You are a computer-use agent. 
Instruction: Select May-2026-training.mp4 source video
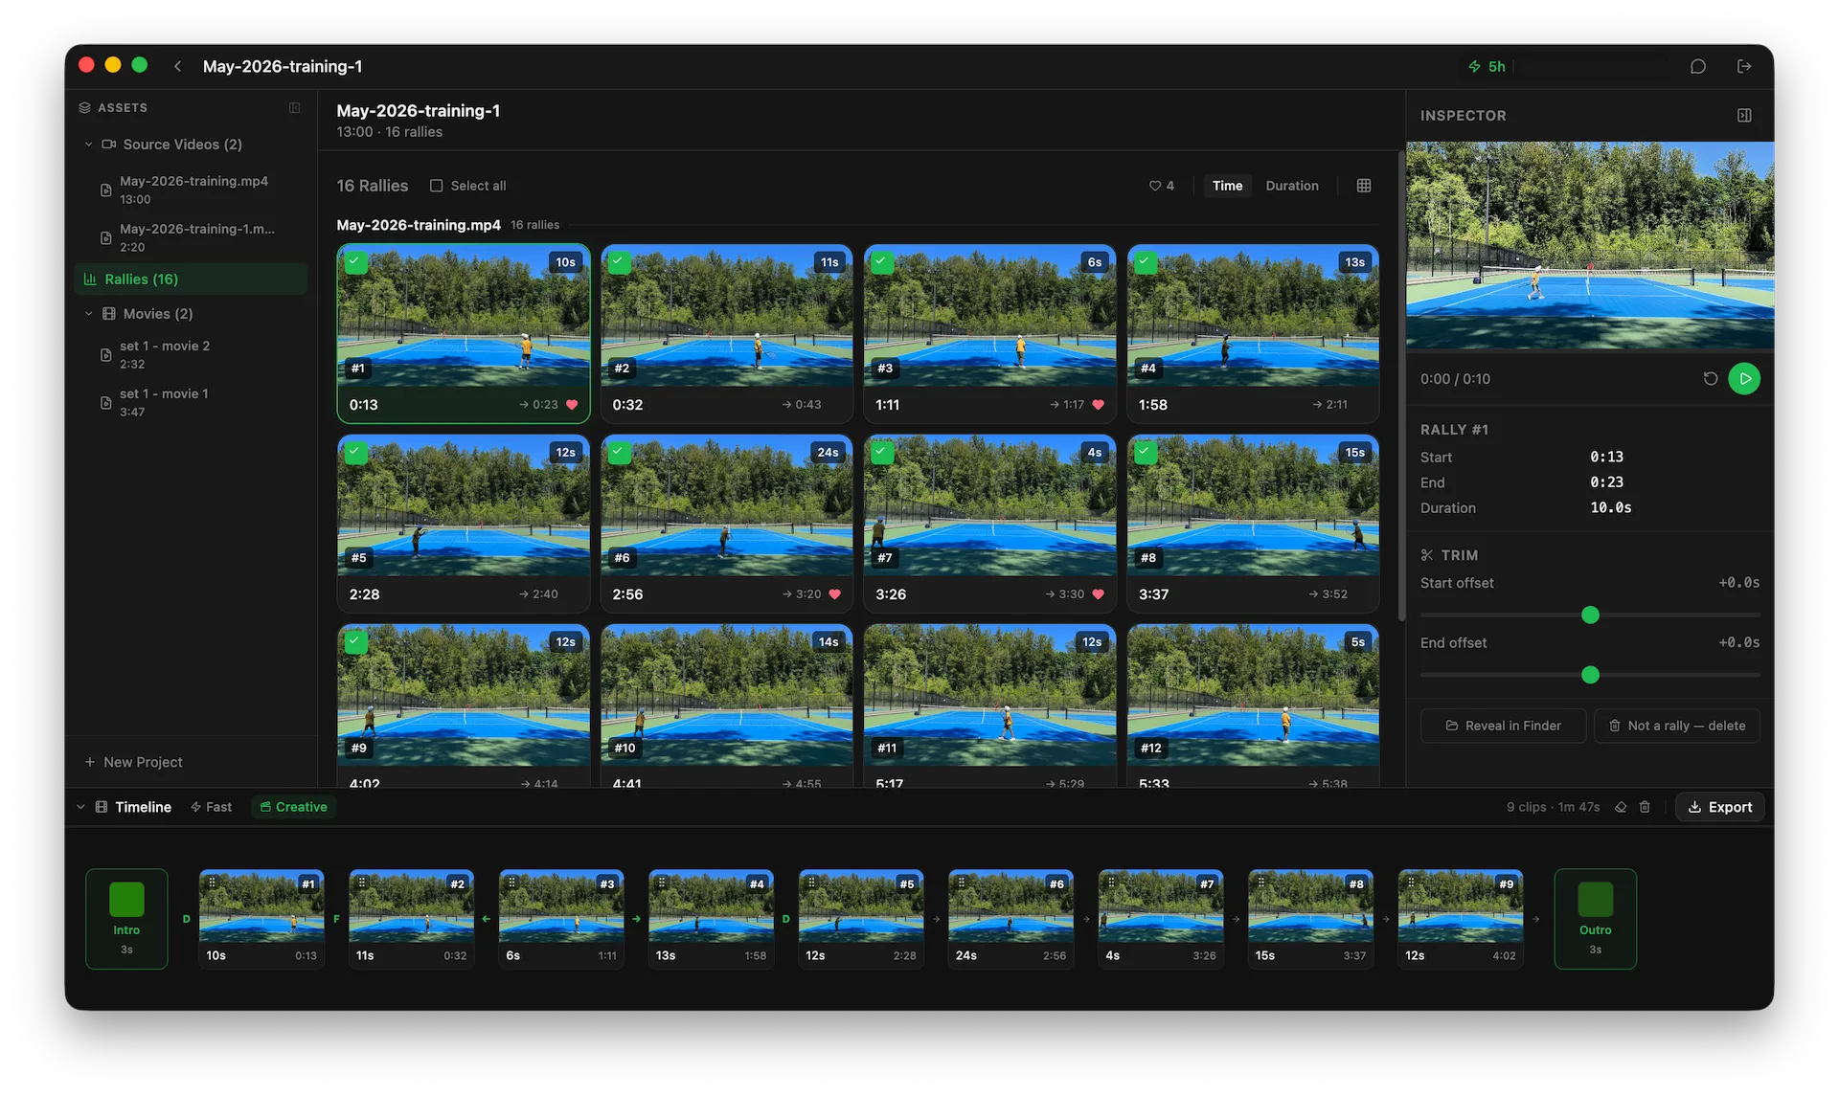click(x=191, y=190)
